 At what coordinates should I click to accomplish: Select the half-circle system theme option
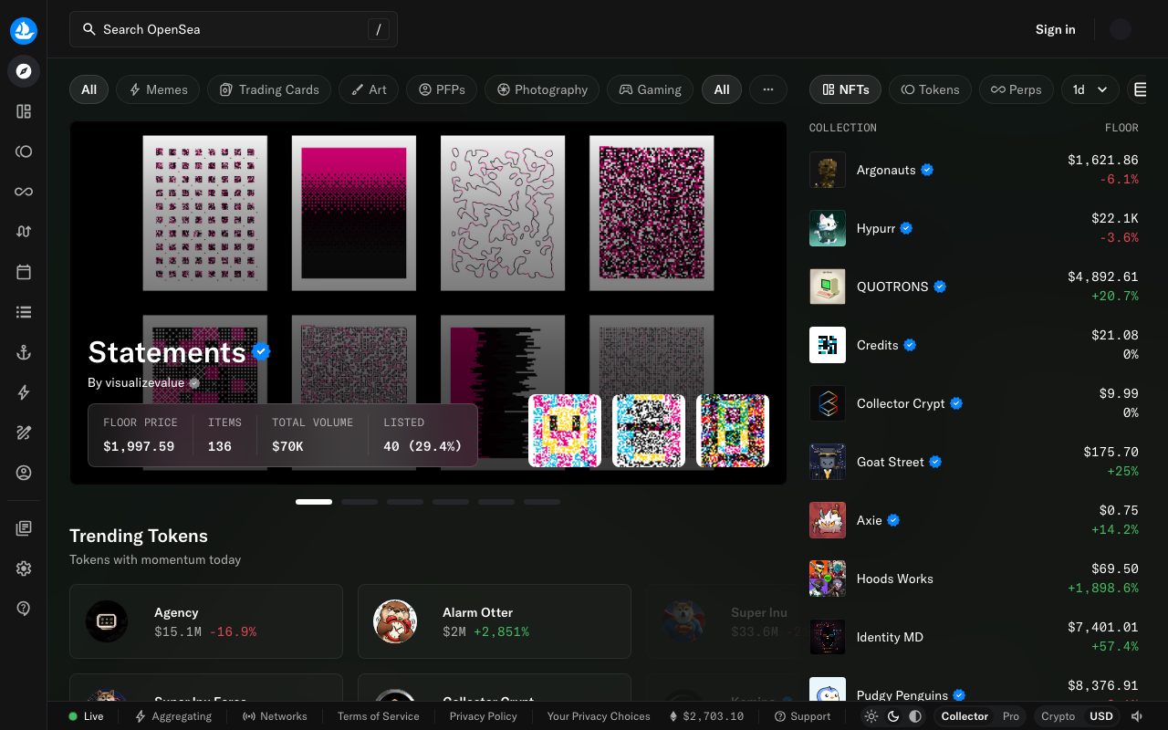coord(915,716)
